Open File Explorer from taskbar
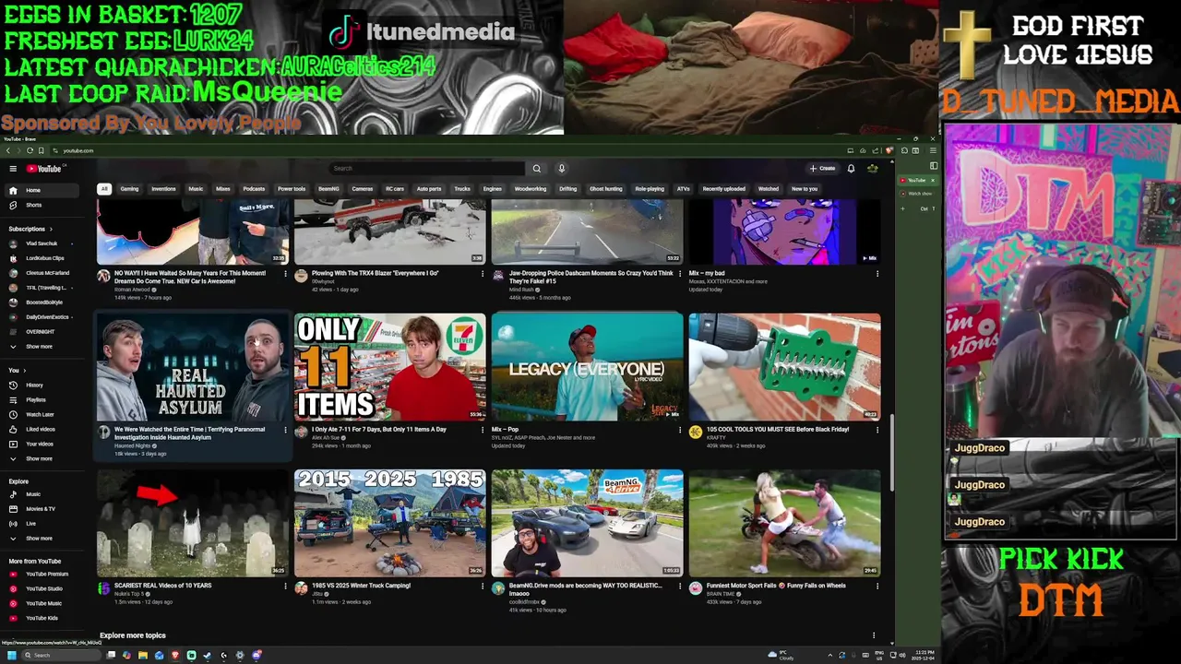The height and width of the screenshot is (664, 1181). (143, 656)
